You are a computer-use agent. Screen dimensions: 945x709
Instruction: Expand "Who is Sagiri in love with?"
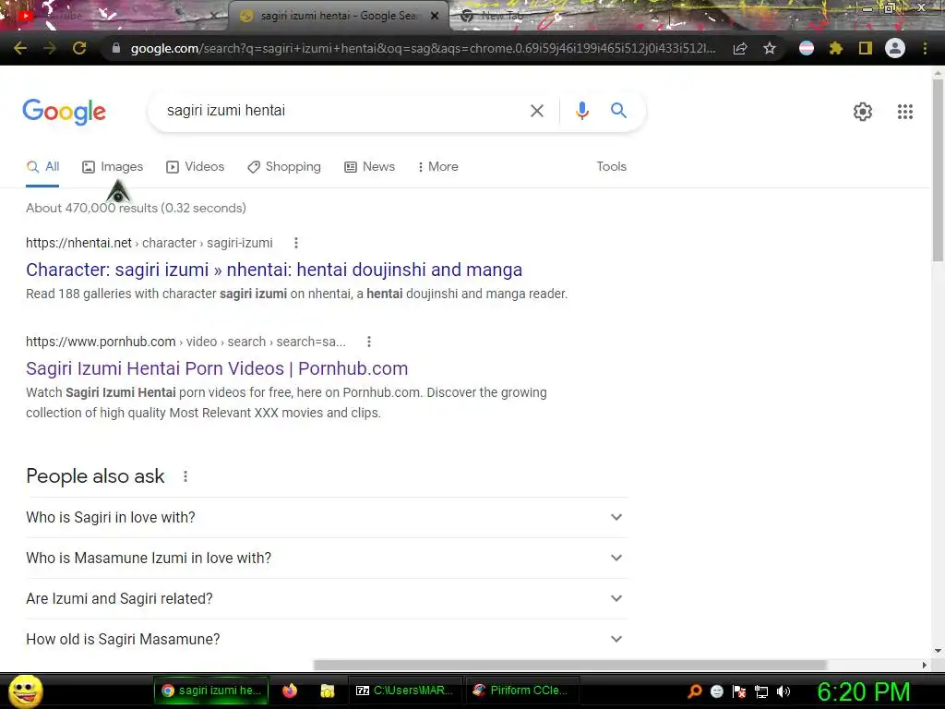[326, 517]
